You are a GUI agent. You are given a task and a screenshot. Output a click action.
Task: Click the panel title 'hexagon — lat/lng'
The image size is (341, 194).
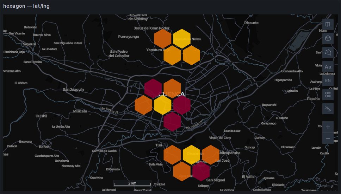click(x=26, y=6)
